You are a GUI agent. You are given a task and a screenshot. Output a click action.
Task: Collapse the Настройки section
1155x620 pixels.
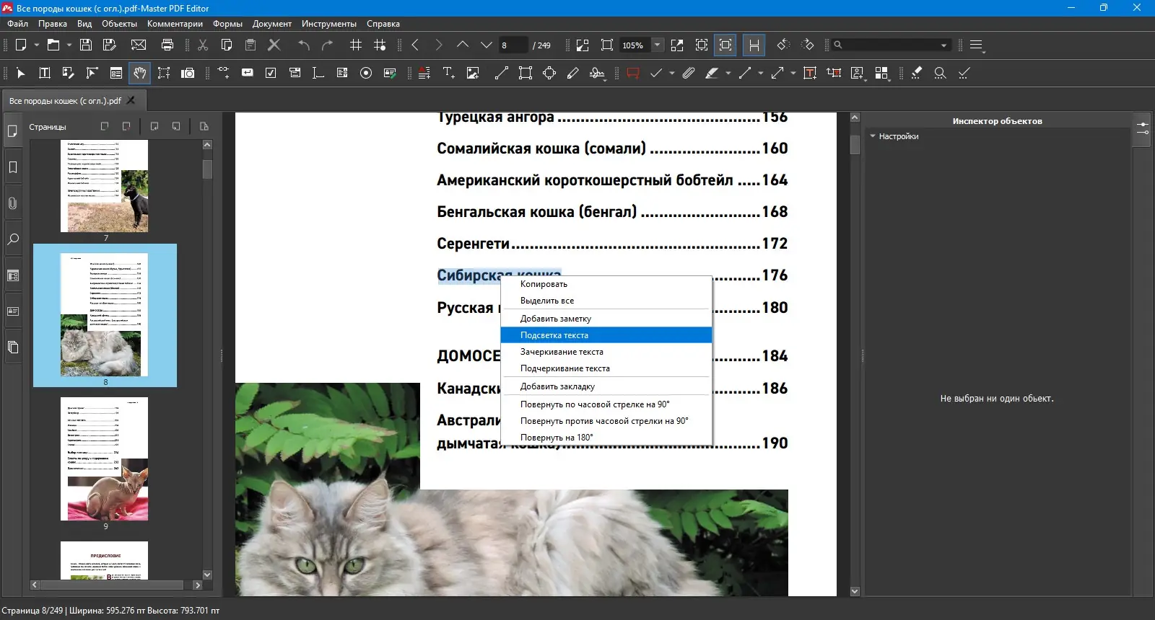(873, 136)
